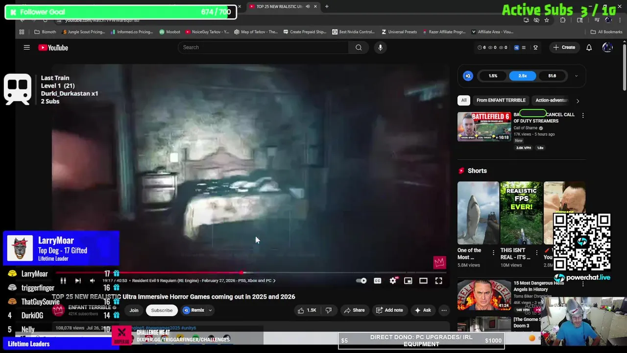The height and width of the screenshot is (353, 627).
Task: Open the Call of Shame channel
Action: point(526,128)
